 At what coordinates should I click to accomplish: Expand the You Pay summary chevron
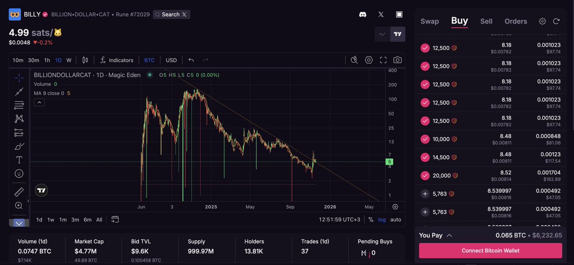click(450, 235)
